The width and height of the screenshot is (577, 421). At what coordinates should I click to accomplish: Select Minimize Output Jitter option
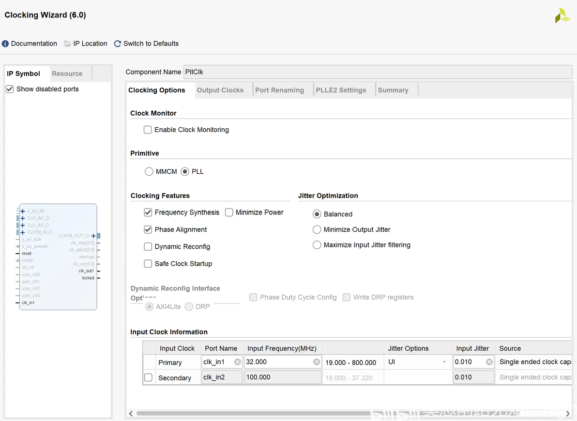click(x=317, y=230)
